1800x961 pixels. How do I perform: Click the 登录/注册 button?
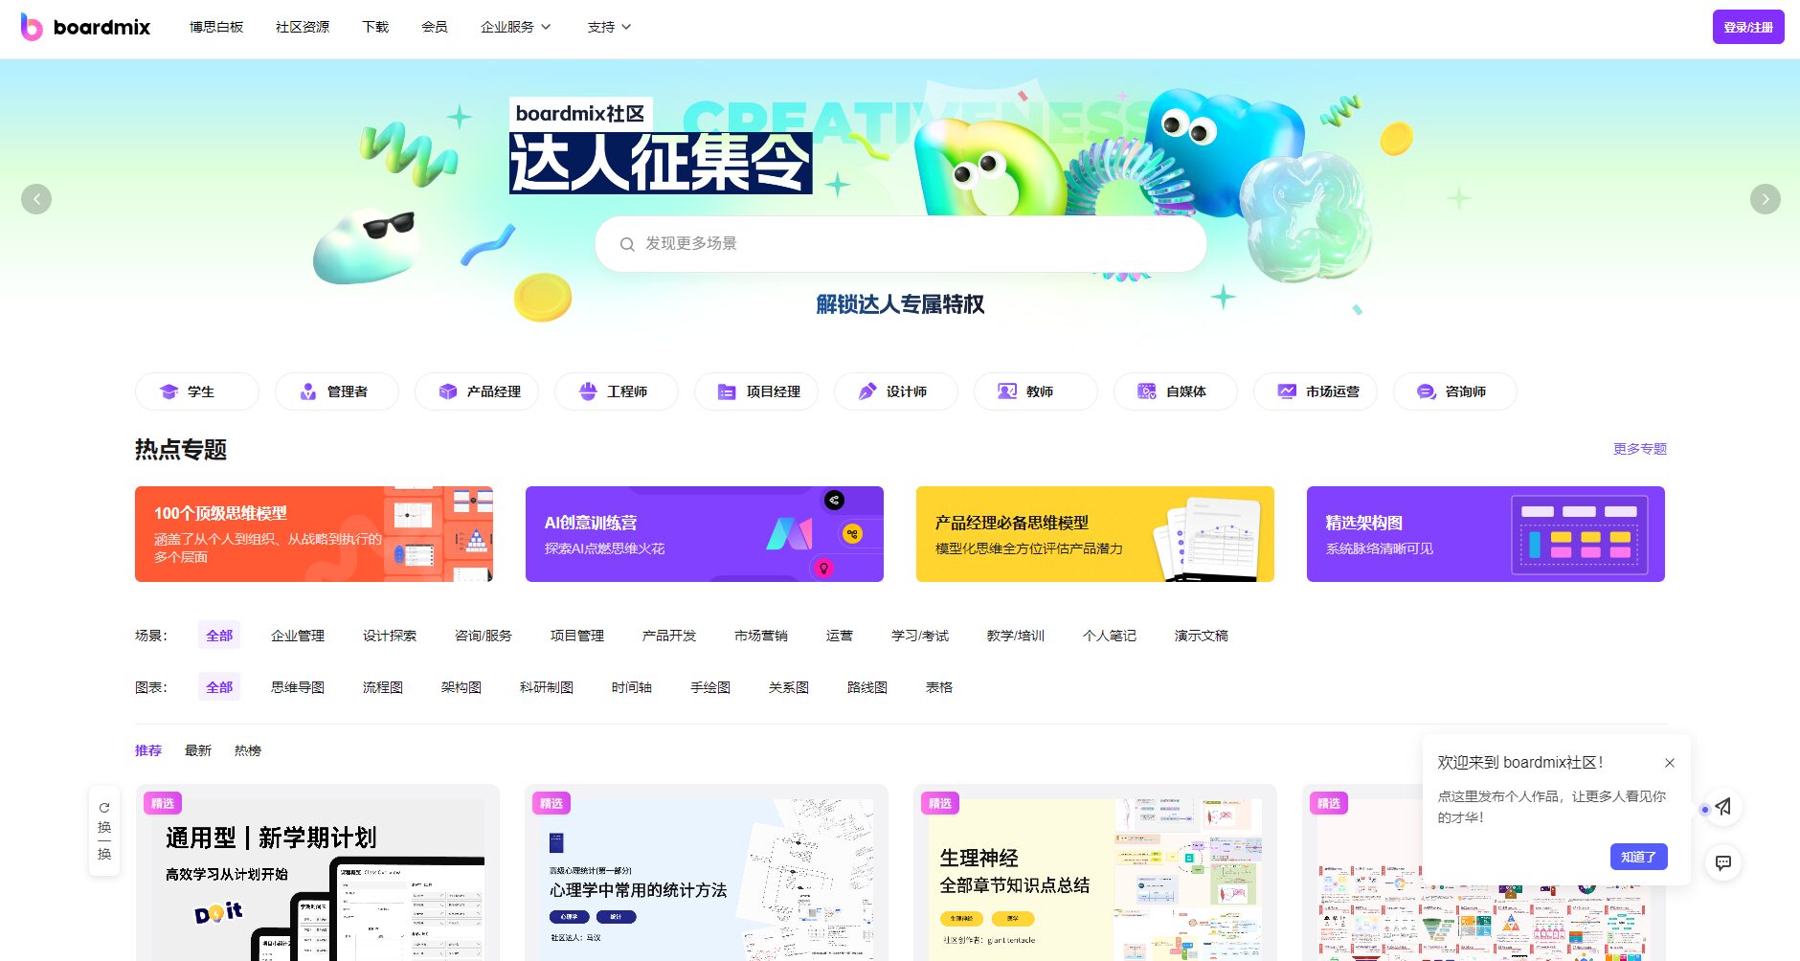point(1747,27)
